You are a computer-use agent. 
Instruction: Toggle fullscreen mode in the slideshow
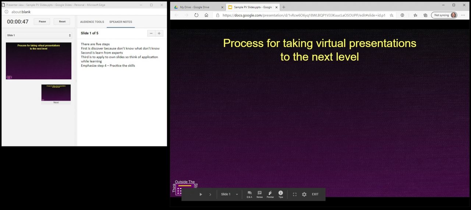pos(295,194)
